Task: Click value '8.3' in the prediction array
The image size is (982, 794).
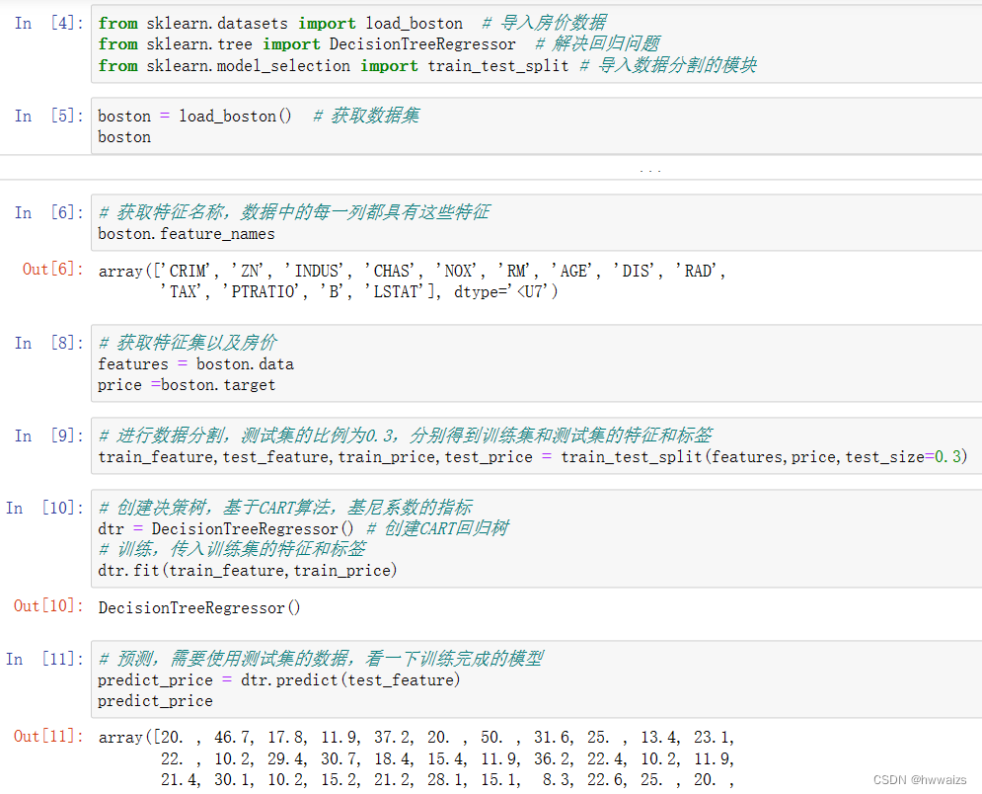Action: coord(556,779)
